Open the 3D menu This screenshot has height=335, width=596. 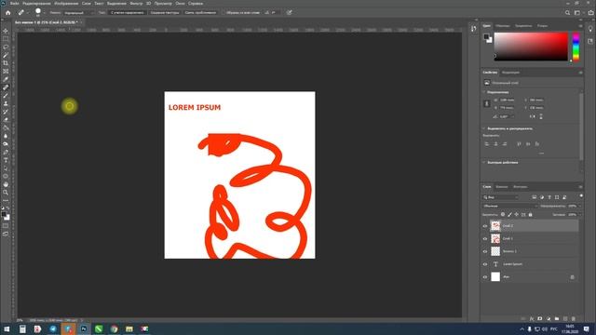[148, 3]
